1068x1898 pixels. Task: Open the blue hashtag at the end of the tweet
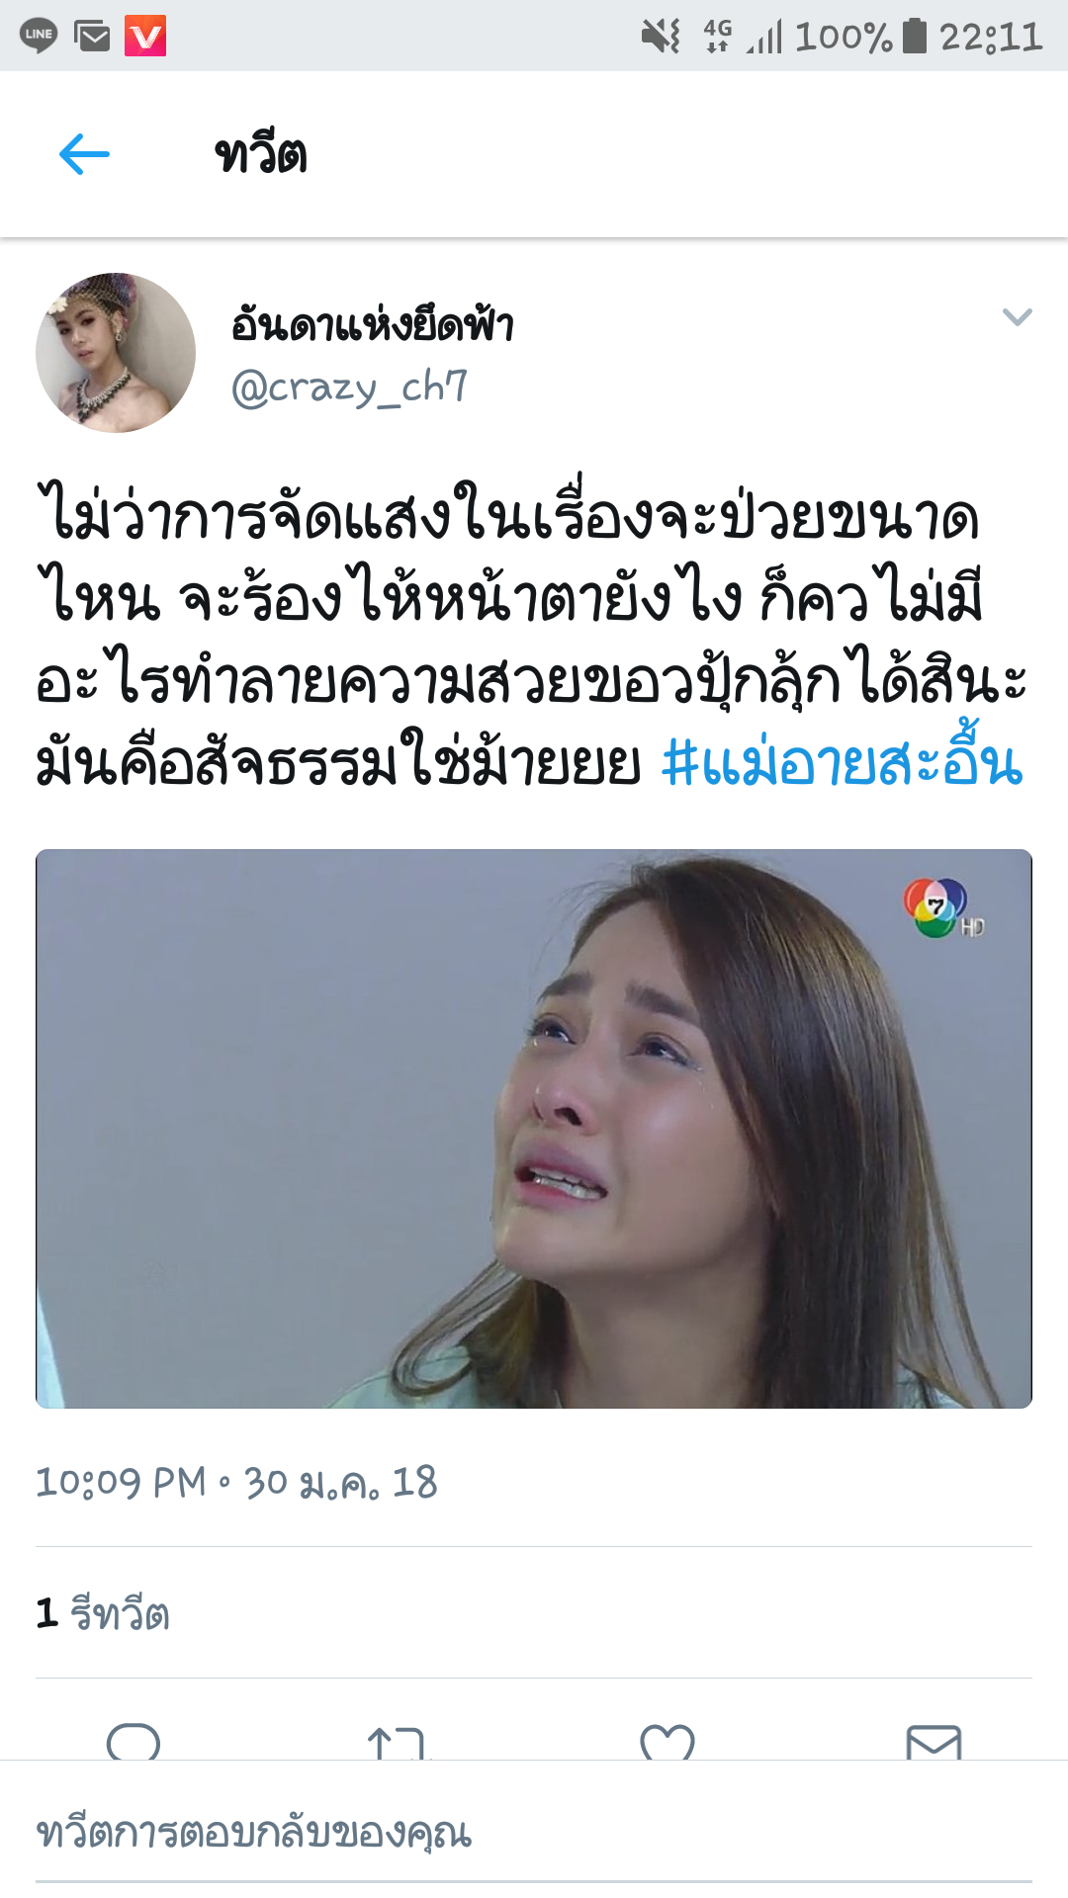842,762
